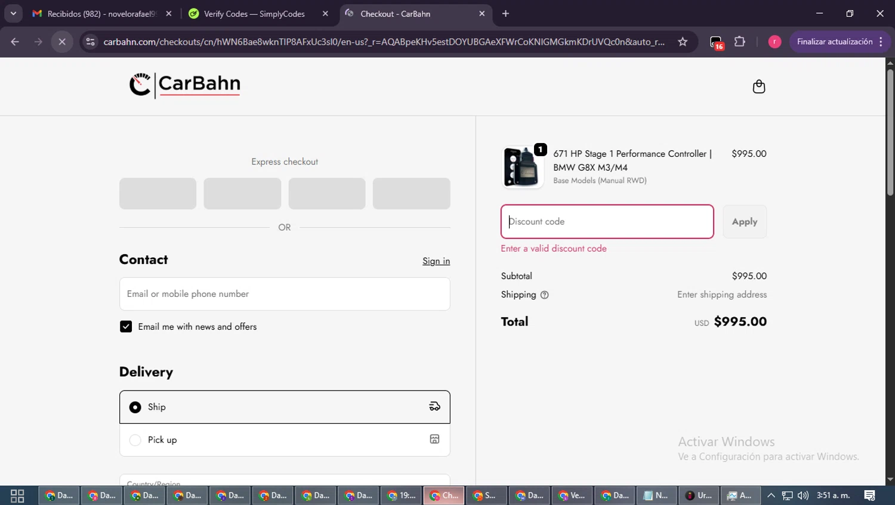Screen dimensions: 895x505
Task: Click the clock showing 3:51 a. m.
Action: [833, 495]
